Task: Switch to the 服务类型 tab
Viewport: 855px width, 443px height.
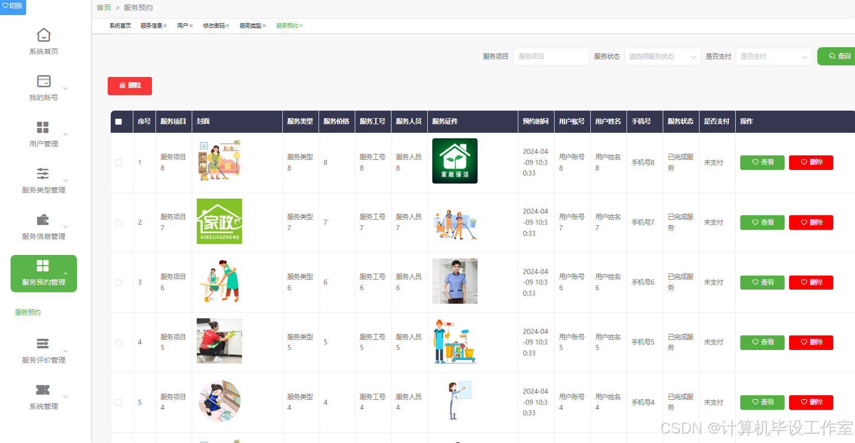Action: (x=250, y=26)
